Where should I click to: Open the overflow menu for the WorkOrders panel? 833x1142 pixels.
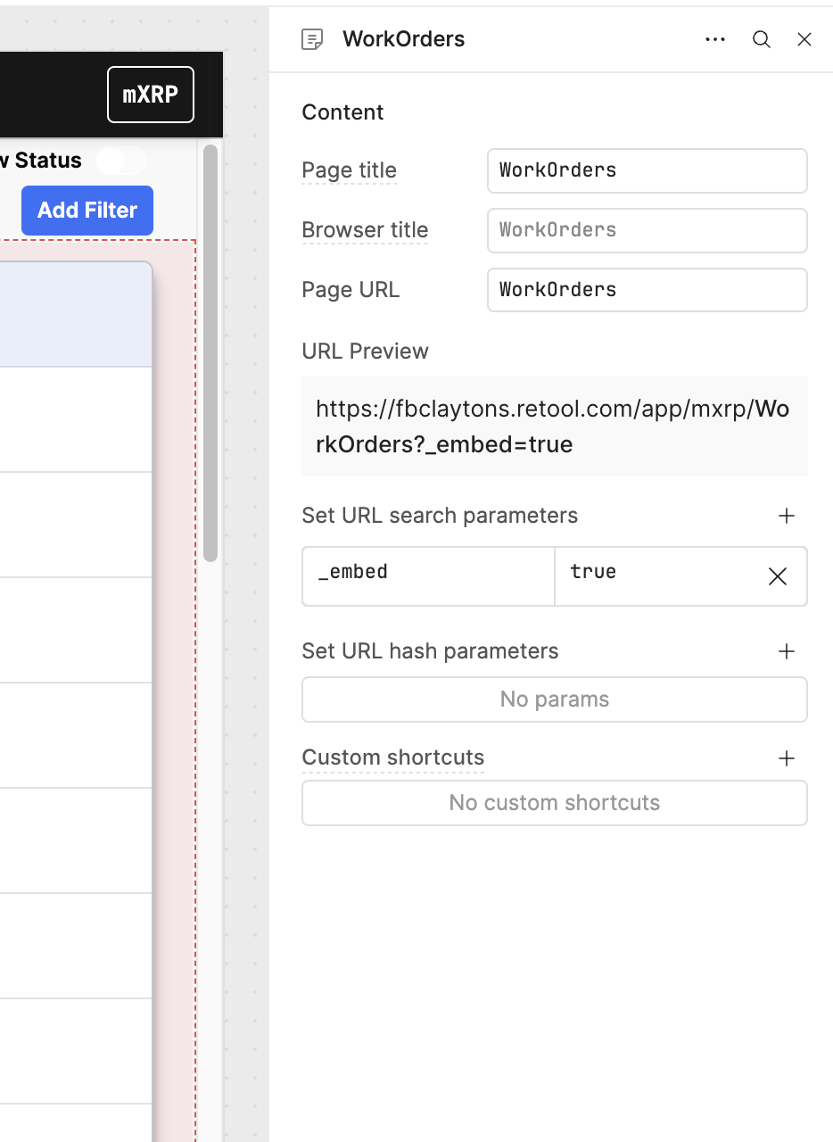coord(715,39)
